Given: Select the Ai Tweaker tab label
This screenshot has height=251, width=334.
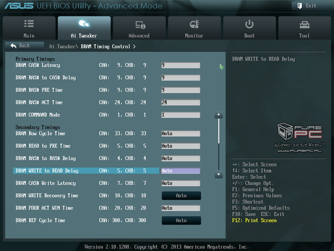Looking at the screenshot, I should (x=84, y=35).
